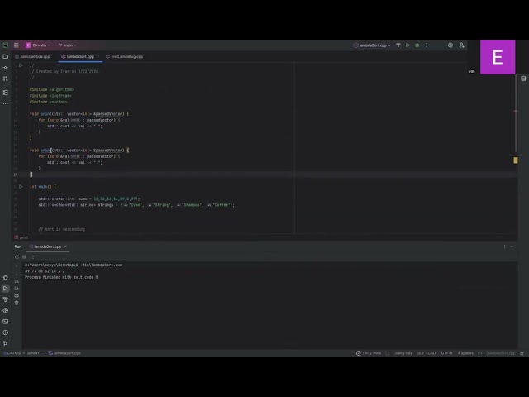The image size is (529, 397).
Task: Click the lambdaSort.cpp breadcrumb in status bar
Action: point(64,353)
